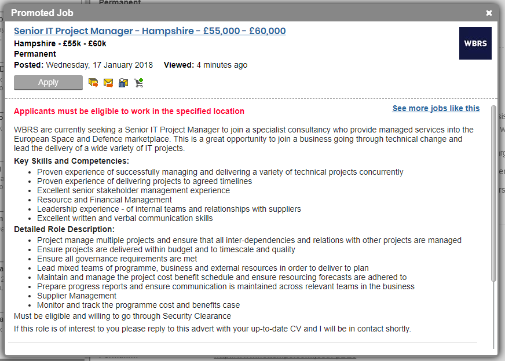
Task: Click the Viewed 4 minutes ago text
Action: 206,65
